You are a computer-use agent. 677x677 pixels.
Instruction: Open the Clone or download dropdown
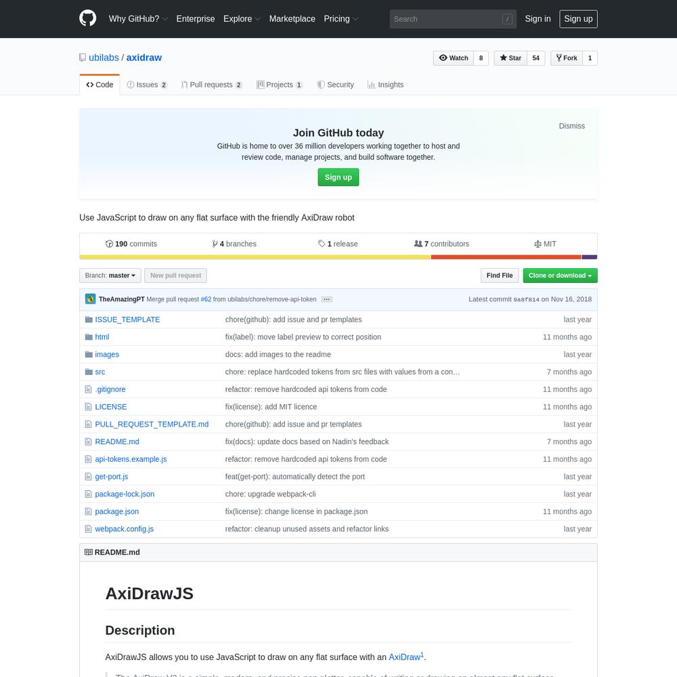tap(560, 276)
